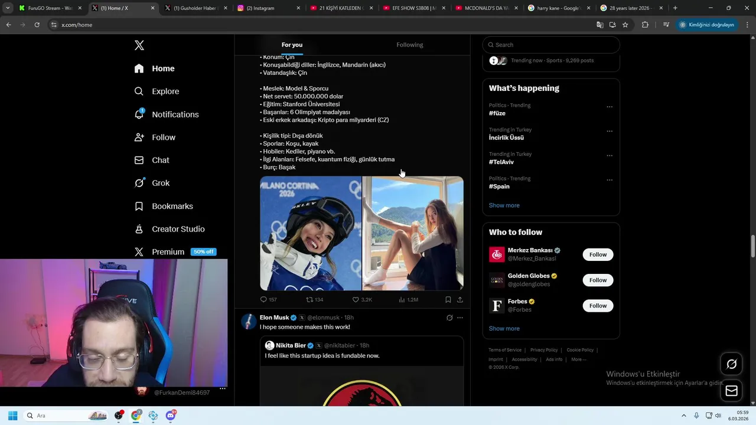Viewport: 756px width, 425px height.
Task: View post analytics showing 1.2M
Action: coord(408,300)
